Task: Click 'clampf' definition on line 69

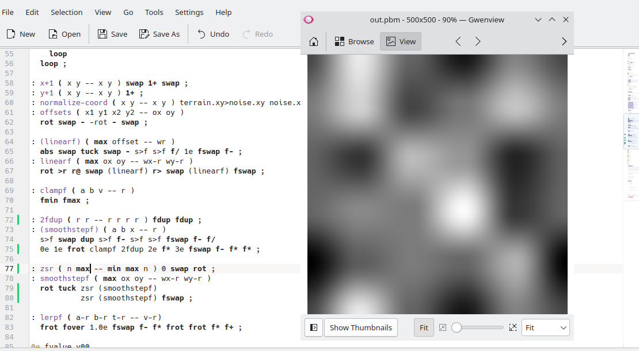Action: [x=53, y=190]
